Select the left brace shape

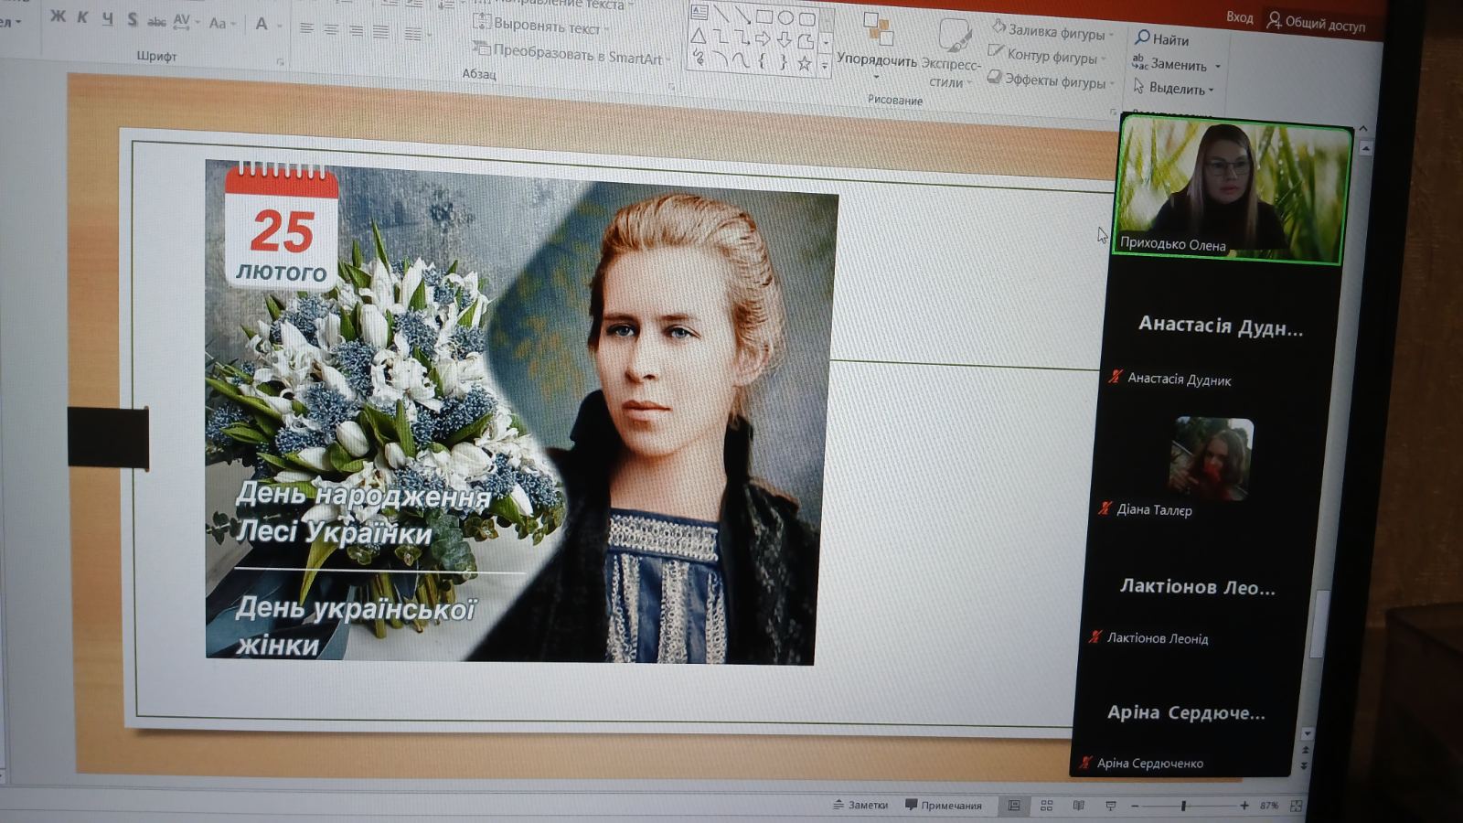pyautogui.click(x=762, y=61)
